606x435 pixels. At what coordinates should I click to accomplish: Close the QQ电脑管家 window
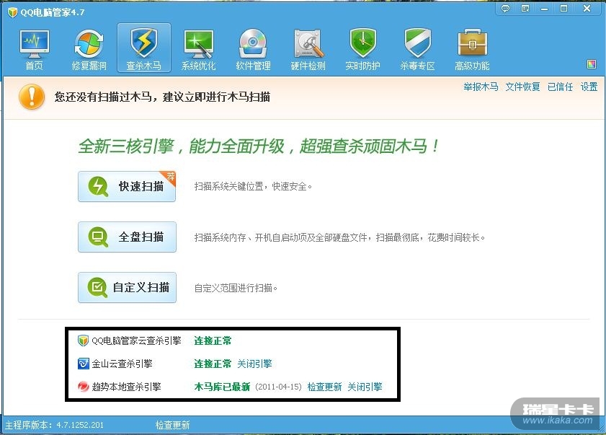pyautogui.click(x=587, y=9)
